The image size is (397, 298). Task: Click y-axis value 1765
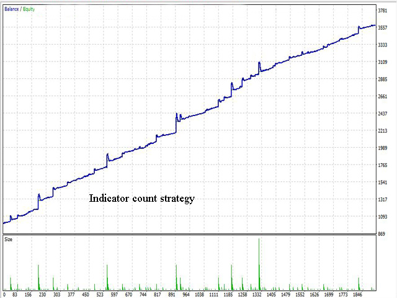click(x=383, y=165)
